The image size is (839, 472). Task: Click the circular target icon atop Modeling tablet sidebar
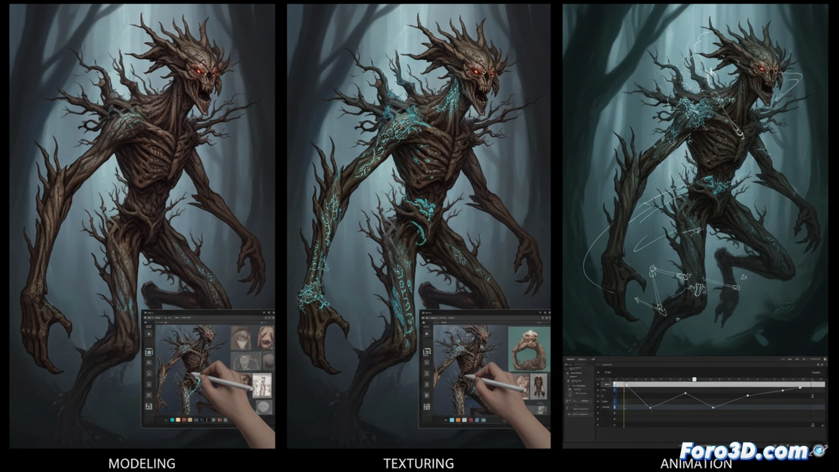point(149,334)
